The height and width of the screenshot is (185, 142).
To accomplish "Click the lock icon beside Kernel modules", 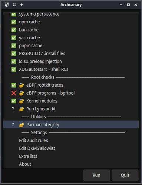I will (x=22, y=101).
